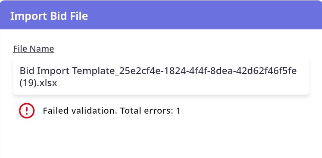Click the exclamation mark inside the red circle
The width and height of the screenshot is (322, 158).
coord(27,111)
